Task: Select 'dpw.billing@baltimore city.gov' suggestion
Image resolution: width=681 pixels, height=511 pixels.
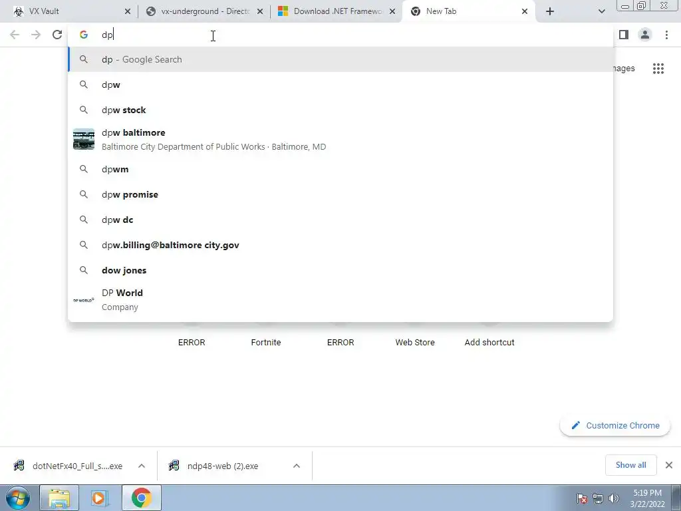Action: [340, 245]
